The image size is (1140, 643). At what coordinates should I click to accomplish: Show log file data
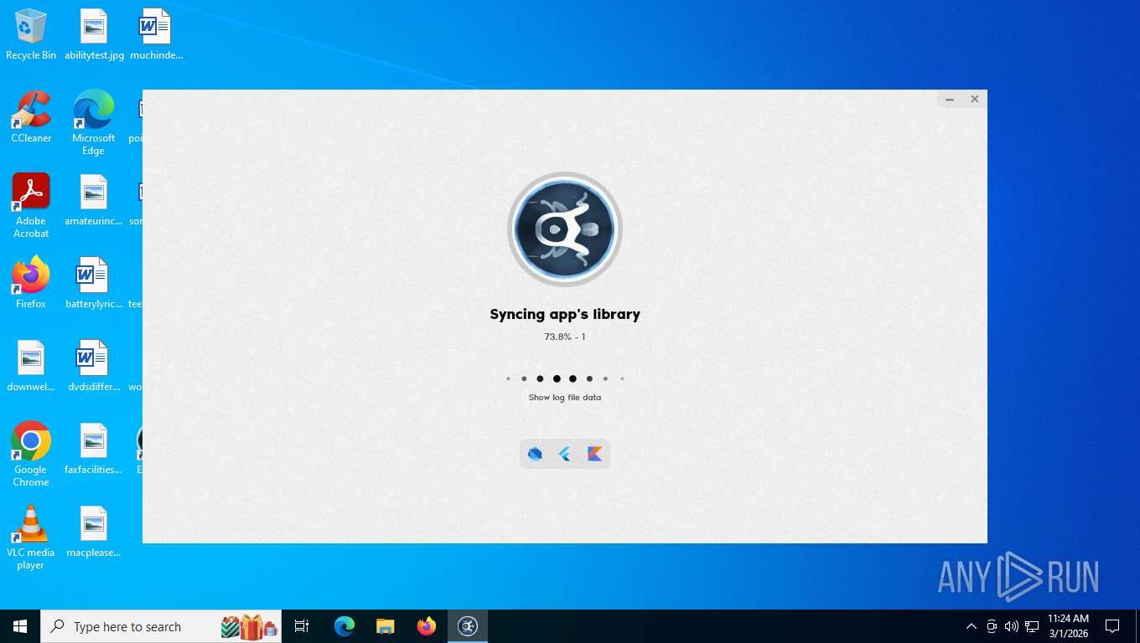565,398
